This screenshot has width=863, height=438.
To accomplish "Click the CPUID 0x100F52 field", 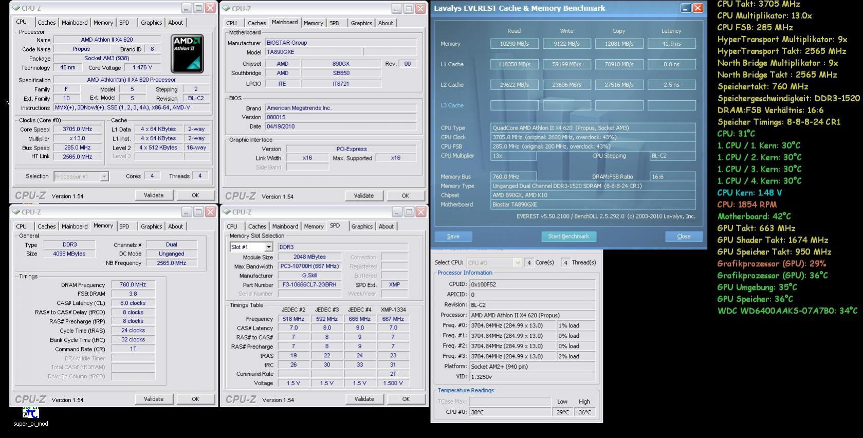I will coord(533,284).
